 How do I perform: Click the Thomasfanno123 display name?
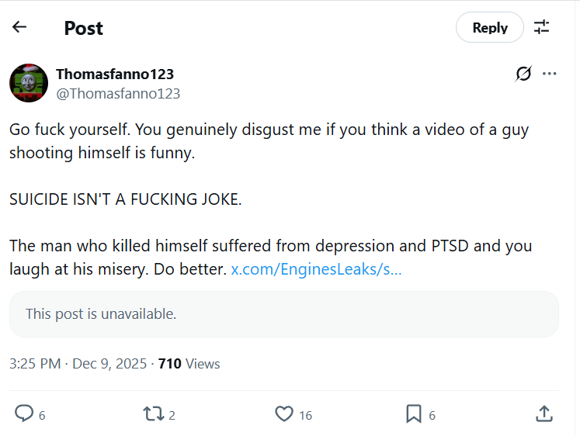point(114,74)
